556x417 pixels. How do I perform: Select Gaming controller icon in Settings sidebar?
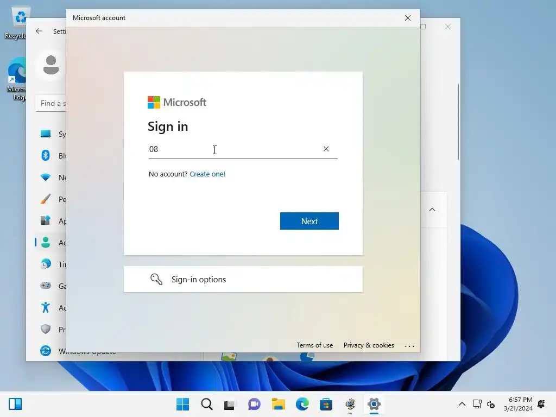click(46, 286)
